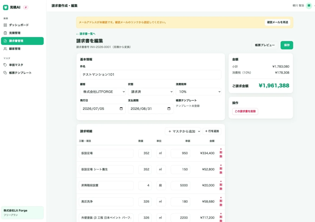
Task: Open the 顧客 dropdown 株式会社LITFORGE
Action: point(103,92)
